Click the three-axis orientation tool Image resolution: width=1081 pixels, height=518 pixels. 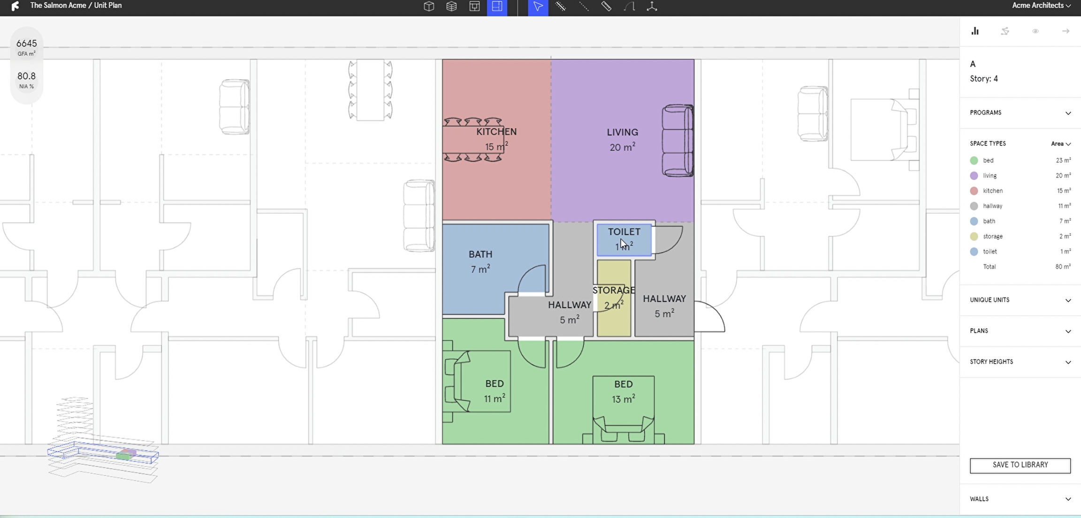[x=652, y=7]
